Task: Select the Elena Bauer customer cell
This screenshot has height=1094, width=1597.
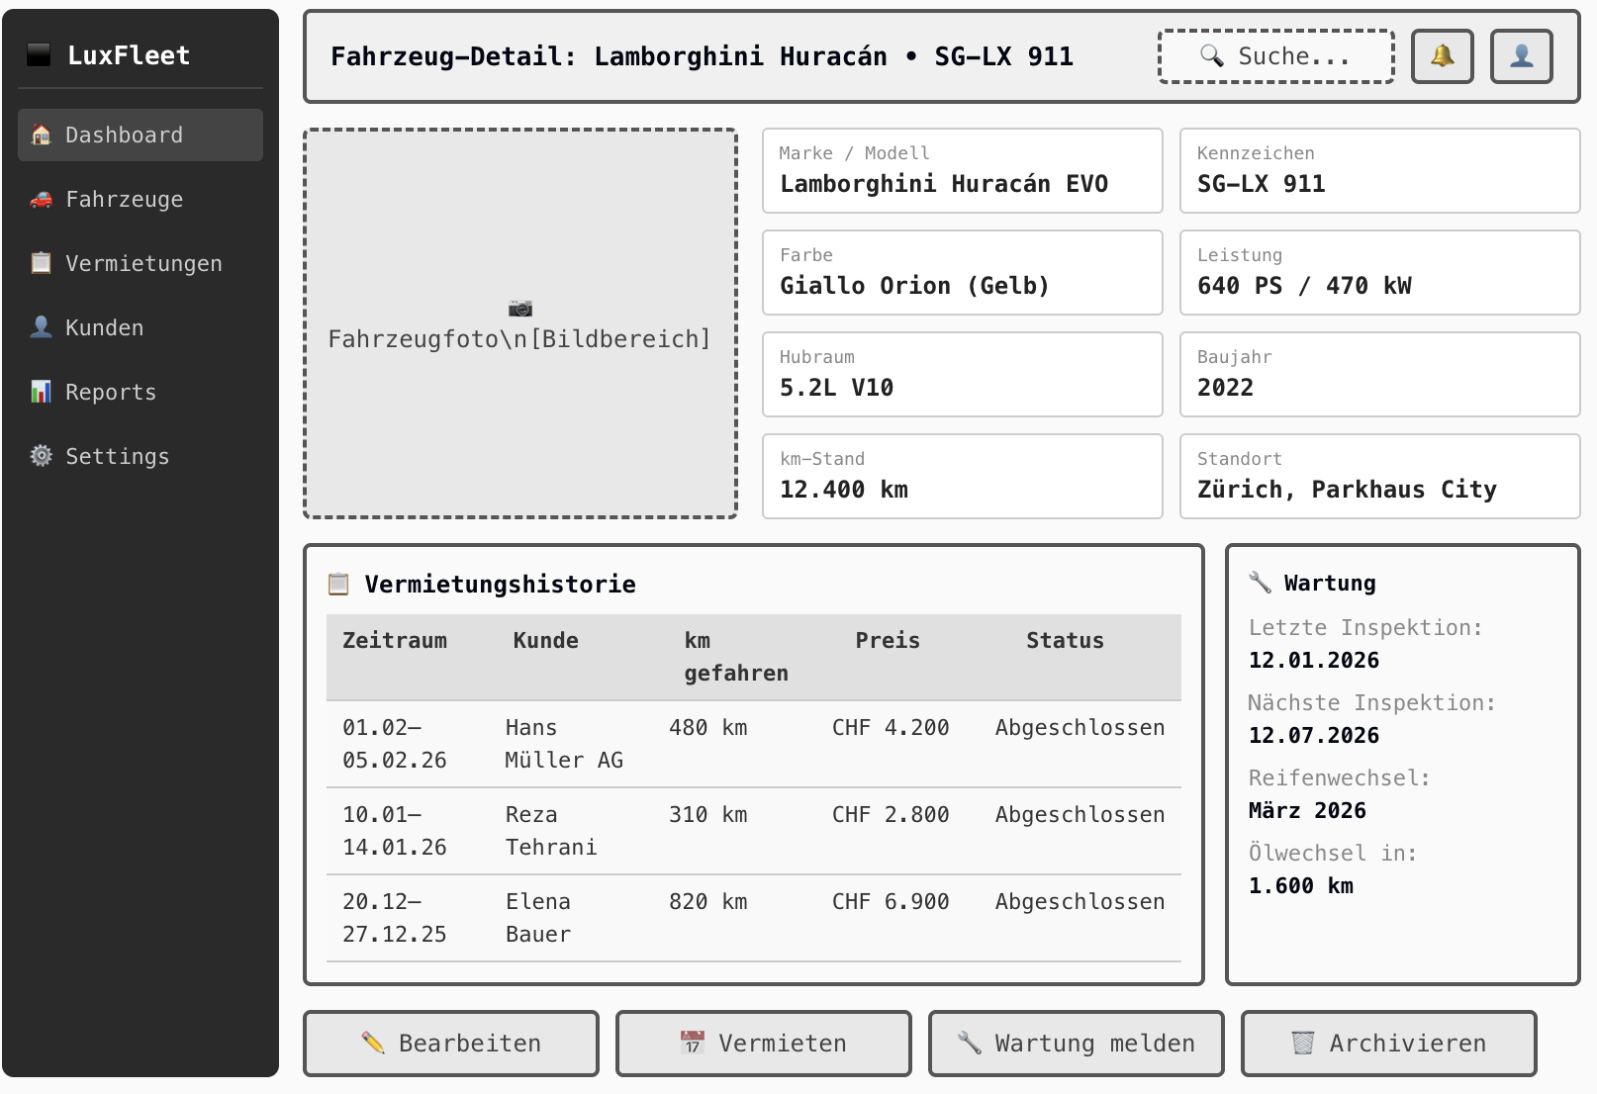Action: click(x=538, y=918)
